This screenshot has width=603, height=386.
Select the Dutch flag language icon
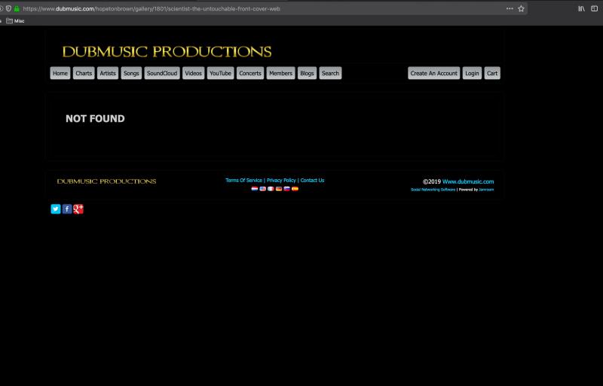tap(255, 189)
